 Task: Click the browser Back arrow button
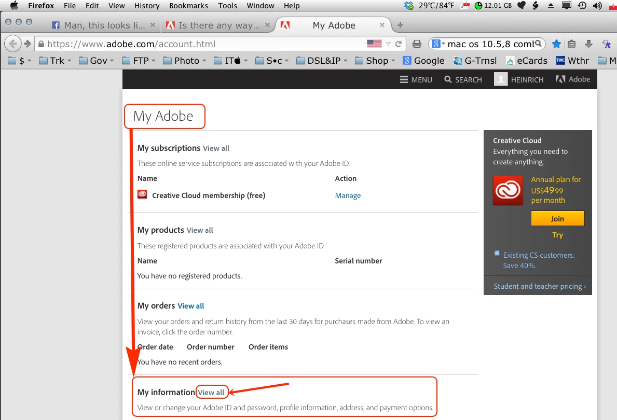12,44
